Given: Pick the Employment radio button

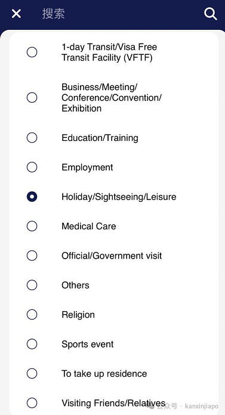Looking at the screenshot, I should click(x=32, y=167).
